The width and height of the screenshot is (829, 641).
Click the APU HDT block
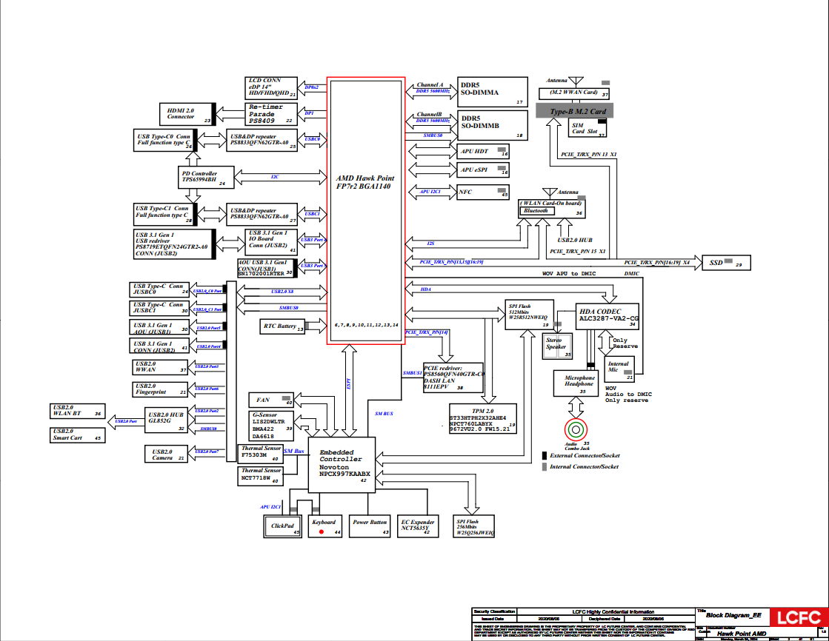tap(483, 152)
